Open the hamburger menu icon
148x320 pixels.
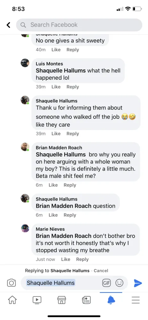tap(136, 300)
